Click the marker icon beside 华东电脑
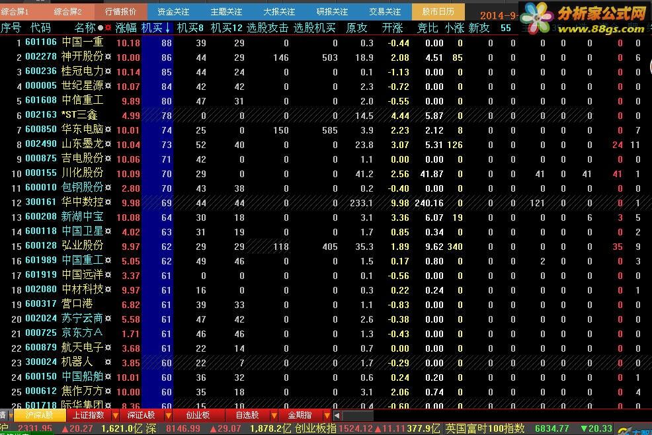 tap(108, 130)
